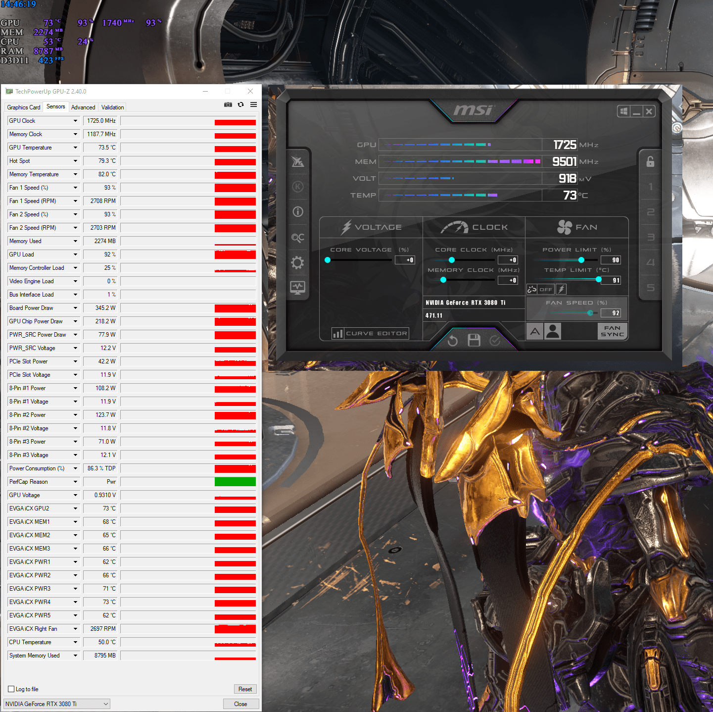Open Board Power Draw dropdown arrow
Image resolution: width=713 pixels, height=712 pixels.
[x=76, y=308]
